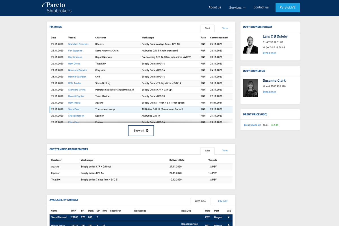Screen dimensions: 339x226
Task: Go to Contact us page
Action: point(261,7)
